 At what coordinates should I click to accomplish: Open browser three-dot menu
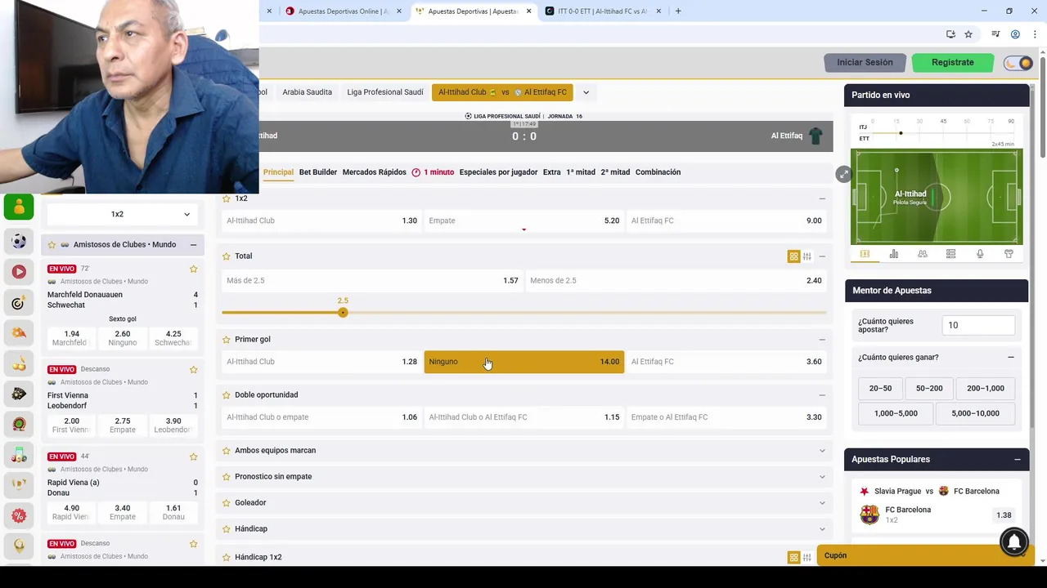(x=1036, y=34)
